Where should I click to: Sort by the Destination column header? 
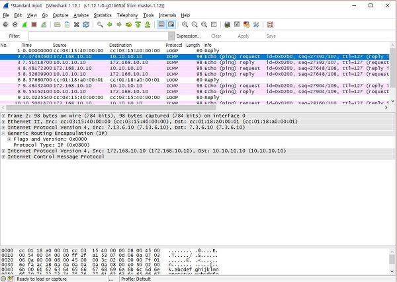120,45
